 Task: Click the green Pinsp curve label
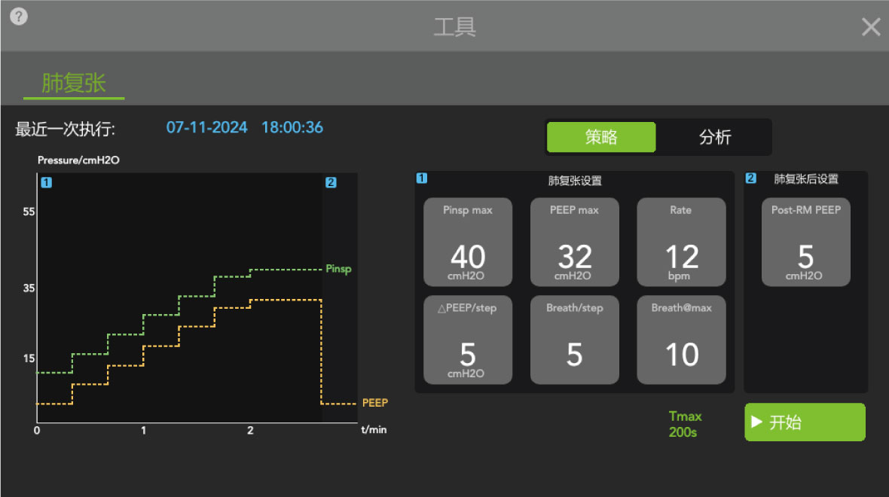pos(338,269)
